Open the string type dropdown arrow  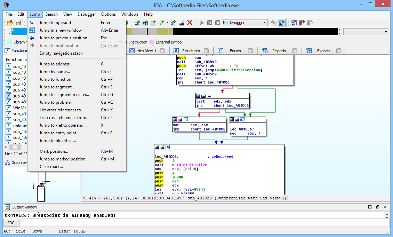coord(167,23)
